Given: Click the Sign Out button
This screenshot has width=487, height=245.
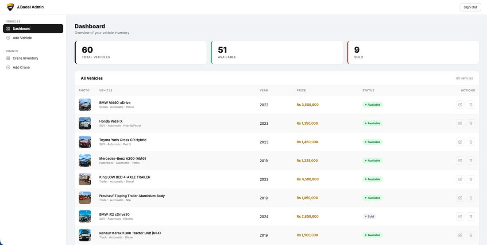Looking at the screenshot, I should 470,7.
